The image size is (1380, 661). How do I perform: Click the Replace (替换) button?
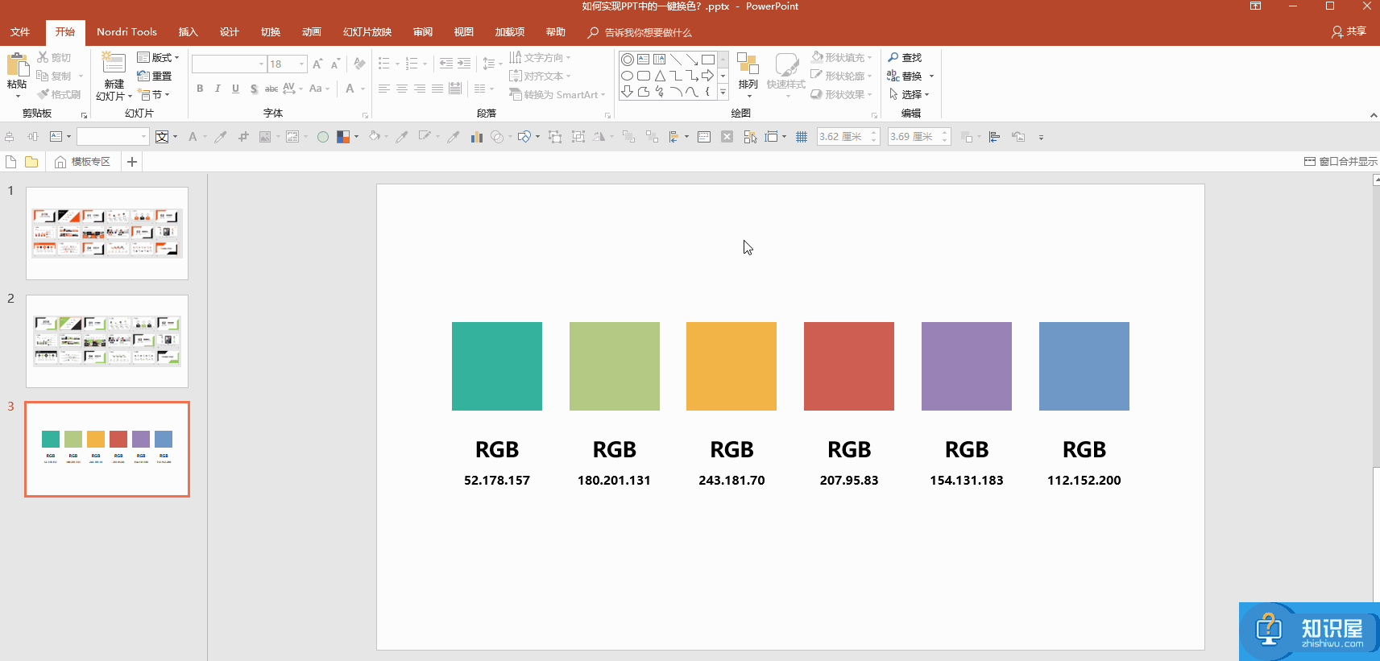(x=905, y=76)
